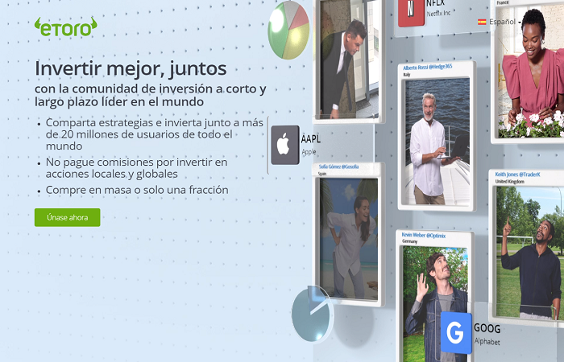The image size is (564, 362).
Task: Click the Keith Jones @TraderK name
Action: click(517, 175)
